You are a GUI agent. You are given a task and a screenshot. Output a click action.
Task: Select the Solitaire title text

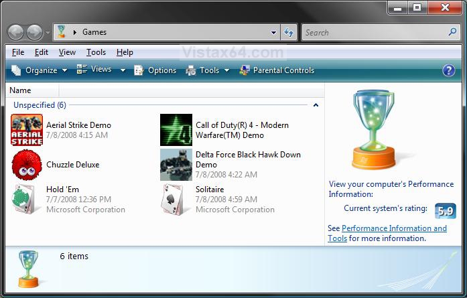[210, 190]
